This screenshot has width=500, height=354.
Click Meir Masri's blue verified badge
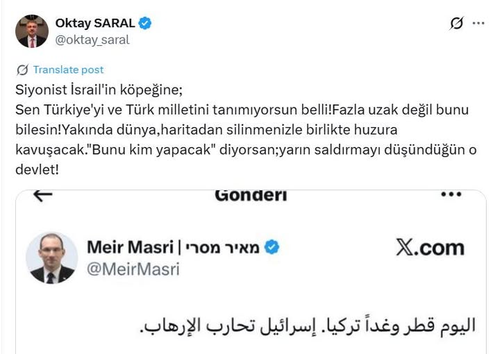point(272,247)
